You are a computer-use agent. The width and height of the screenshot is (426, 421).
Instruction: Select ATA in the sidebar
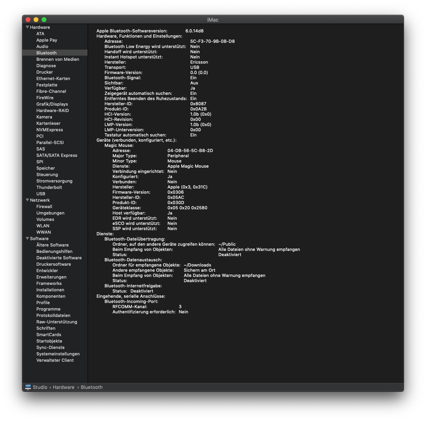(40, 34)
